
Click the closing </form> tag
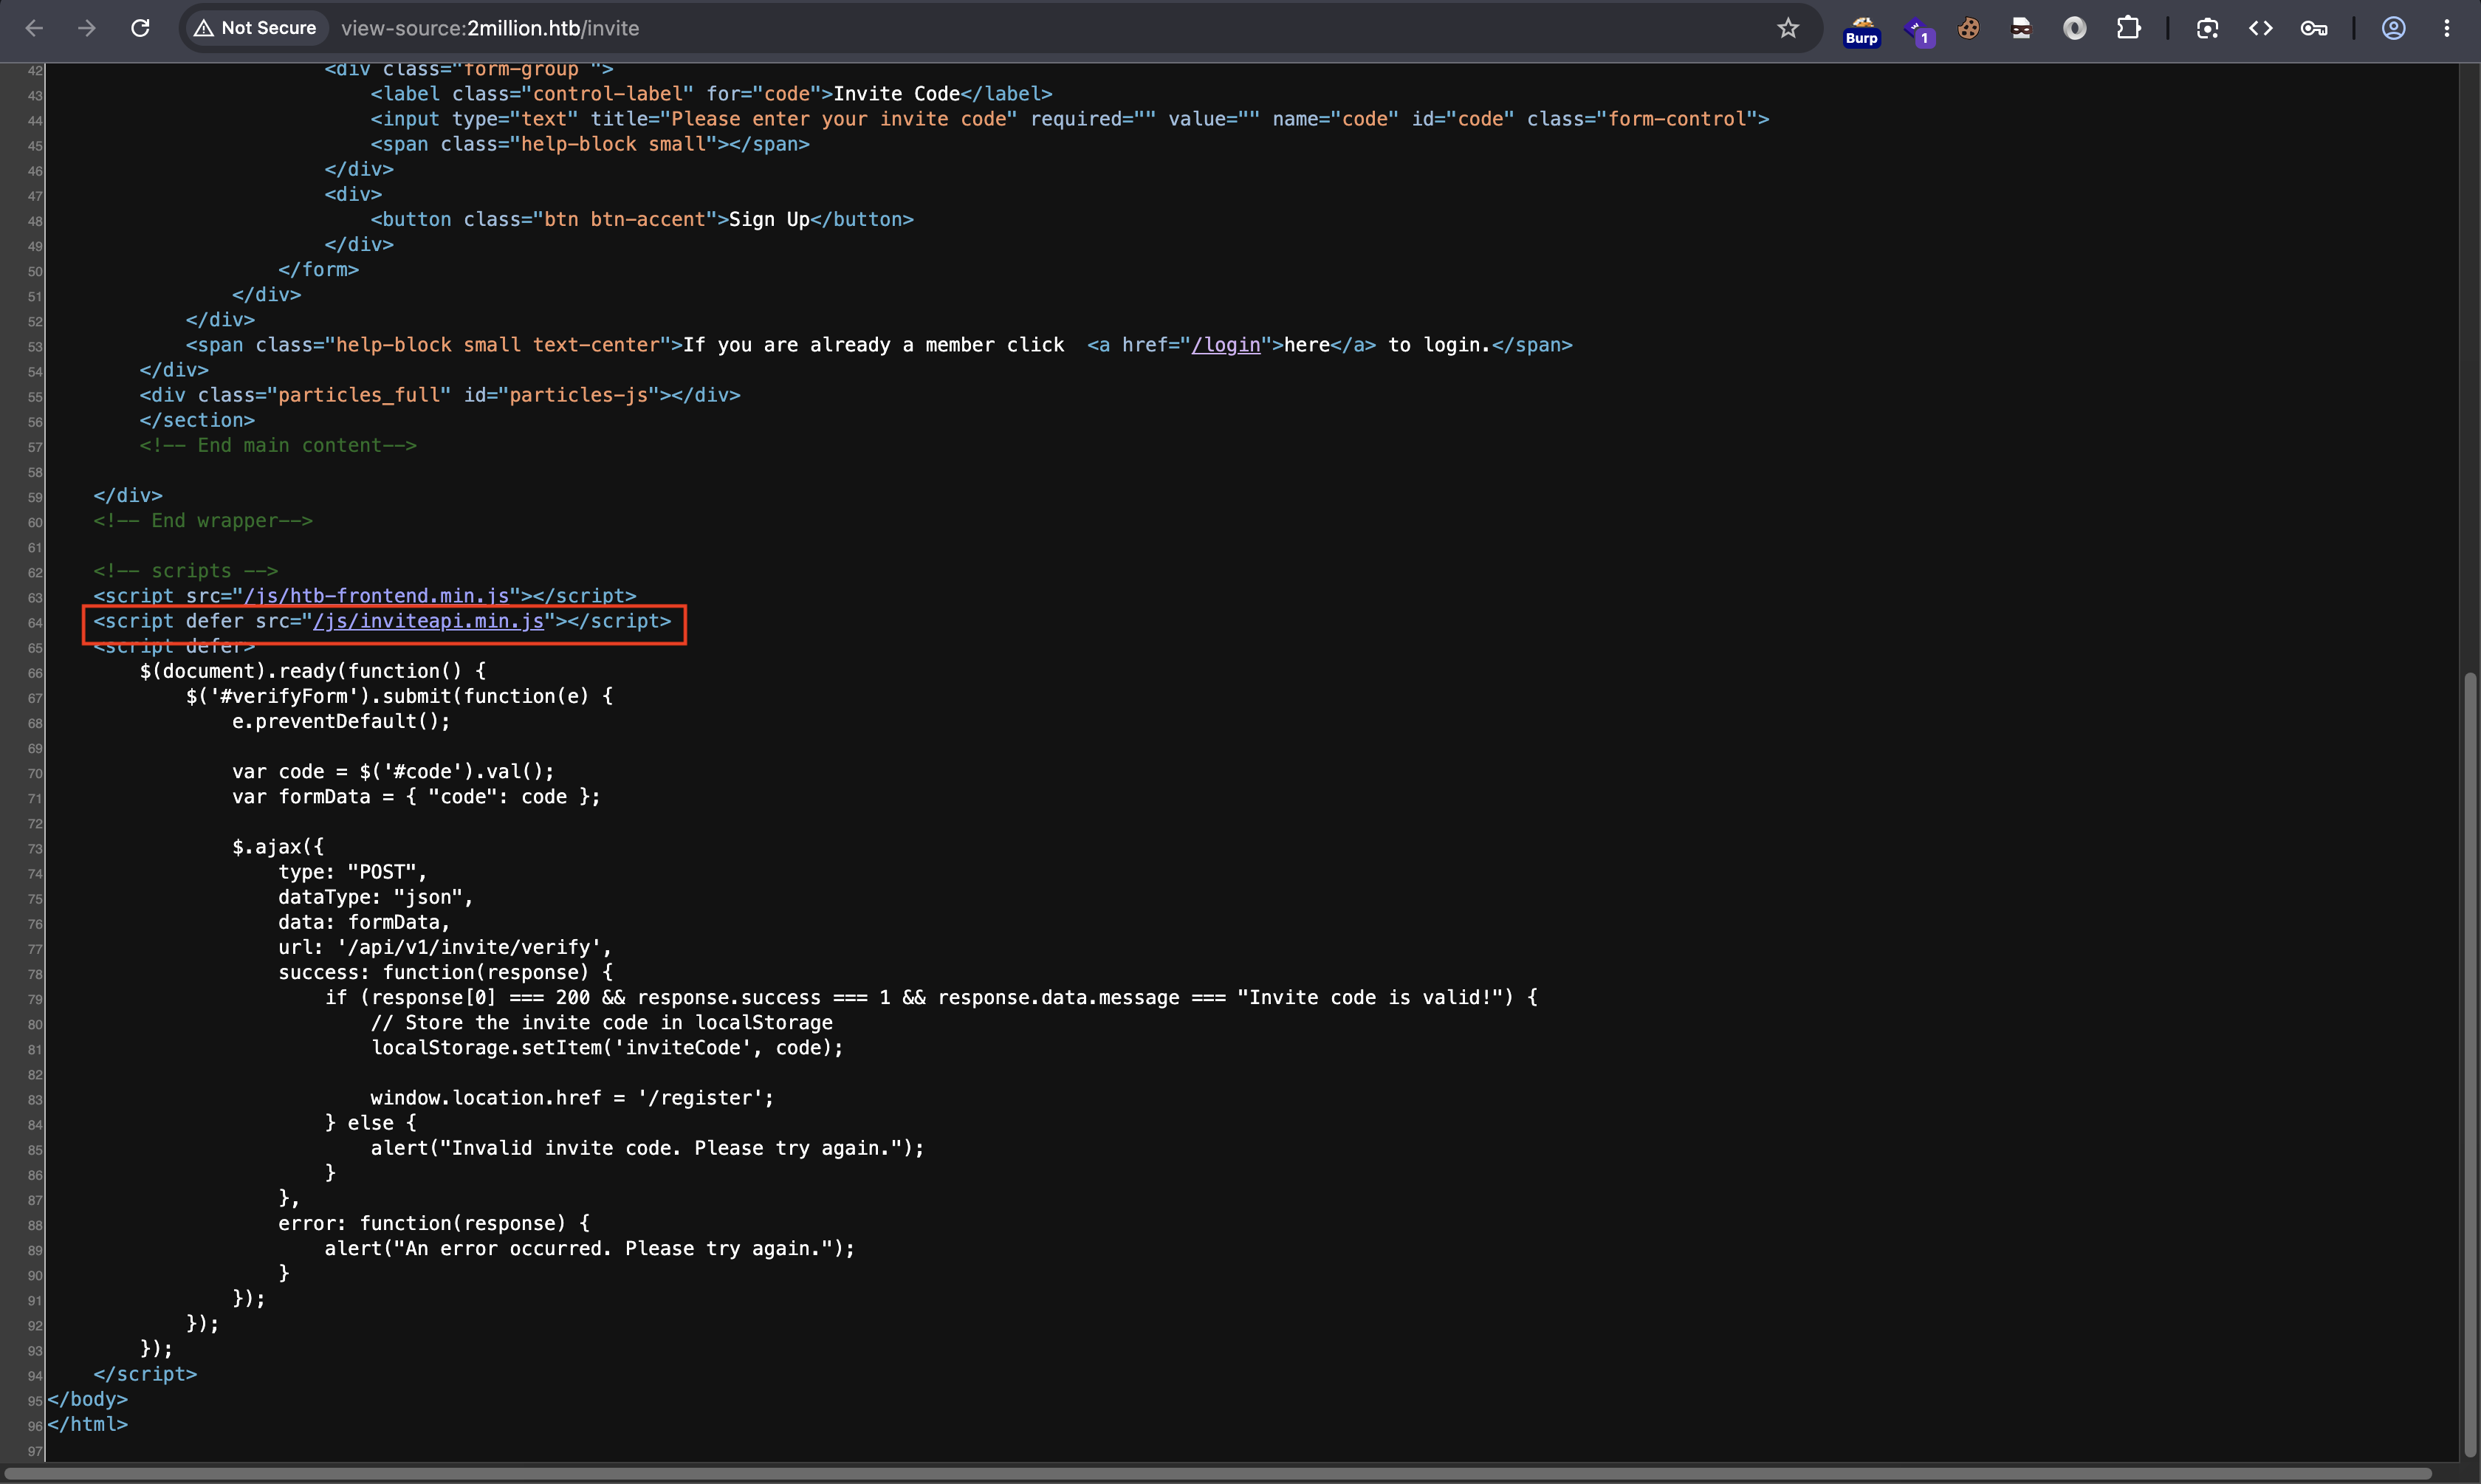click(x=318, y=269)
